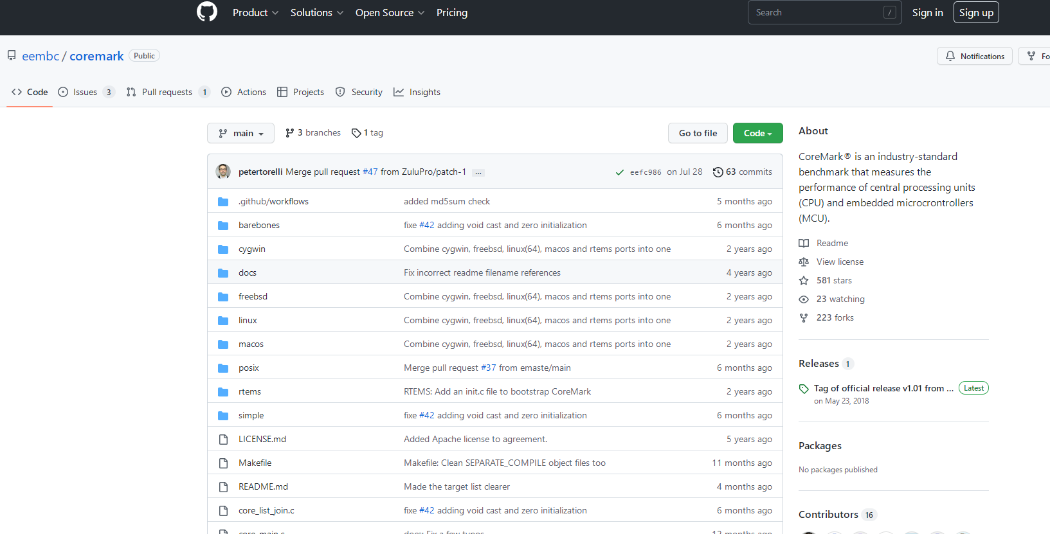This screenshot has height=534, width=1050.
Task: Open the main branch selector dropdown
Action: pyautogui.click(x=240, y=133)
